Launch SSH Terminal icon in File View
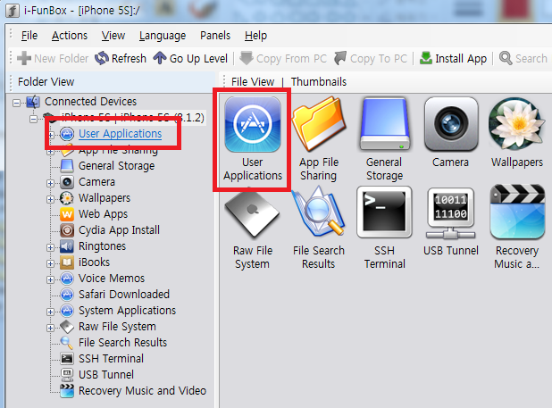The width and height of the screenshot is (552, 408). [384, 212]
